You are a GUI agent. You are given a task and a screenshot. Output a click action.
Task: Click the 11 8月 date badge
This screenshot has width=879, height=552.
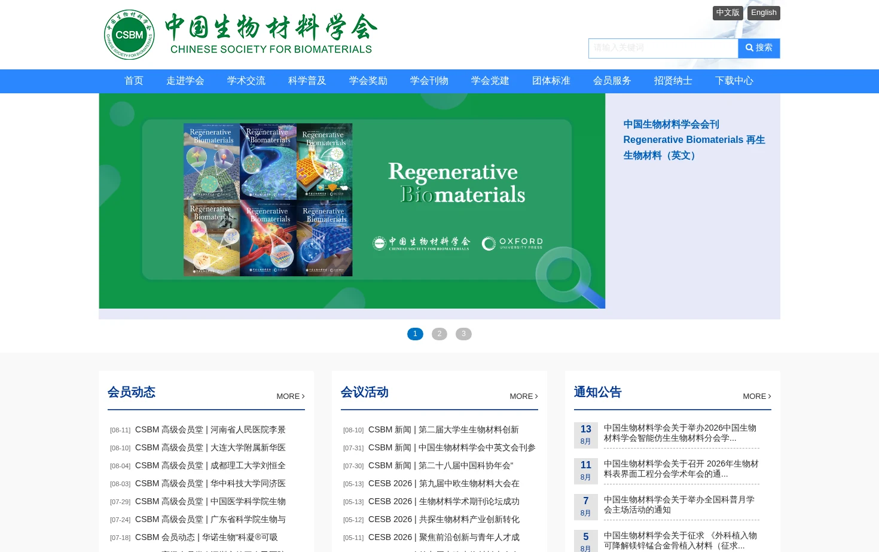pos(586,471)
